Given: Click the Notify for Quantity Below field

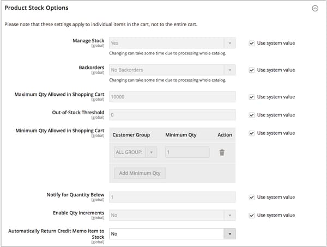Looking at the screenshot, I should 172,197.
